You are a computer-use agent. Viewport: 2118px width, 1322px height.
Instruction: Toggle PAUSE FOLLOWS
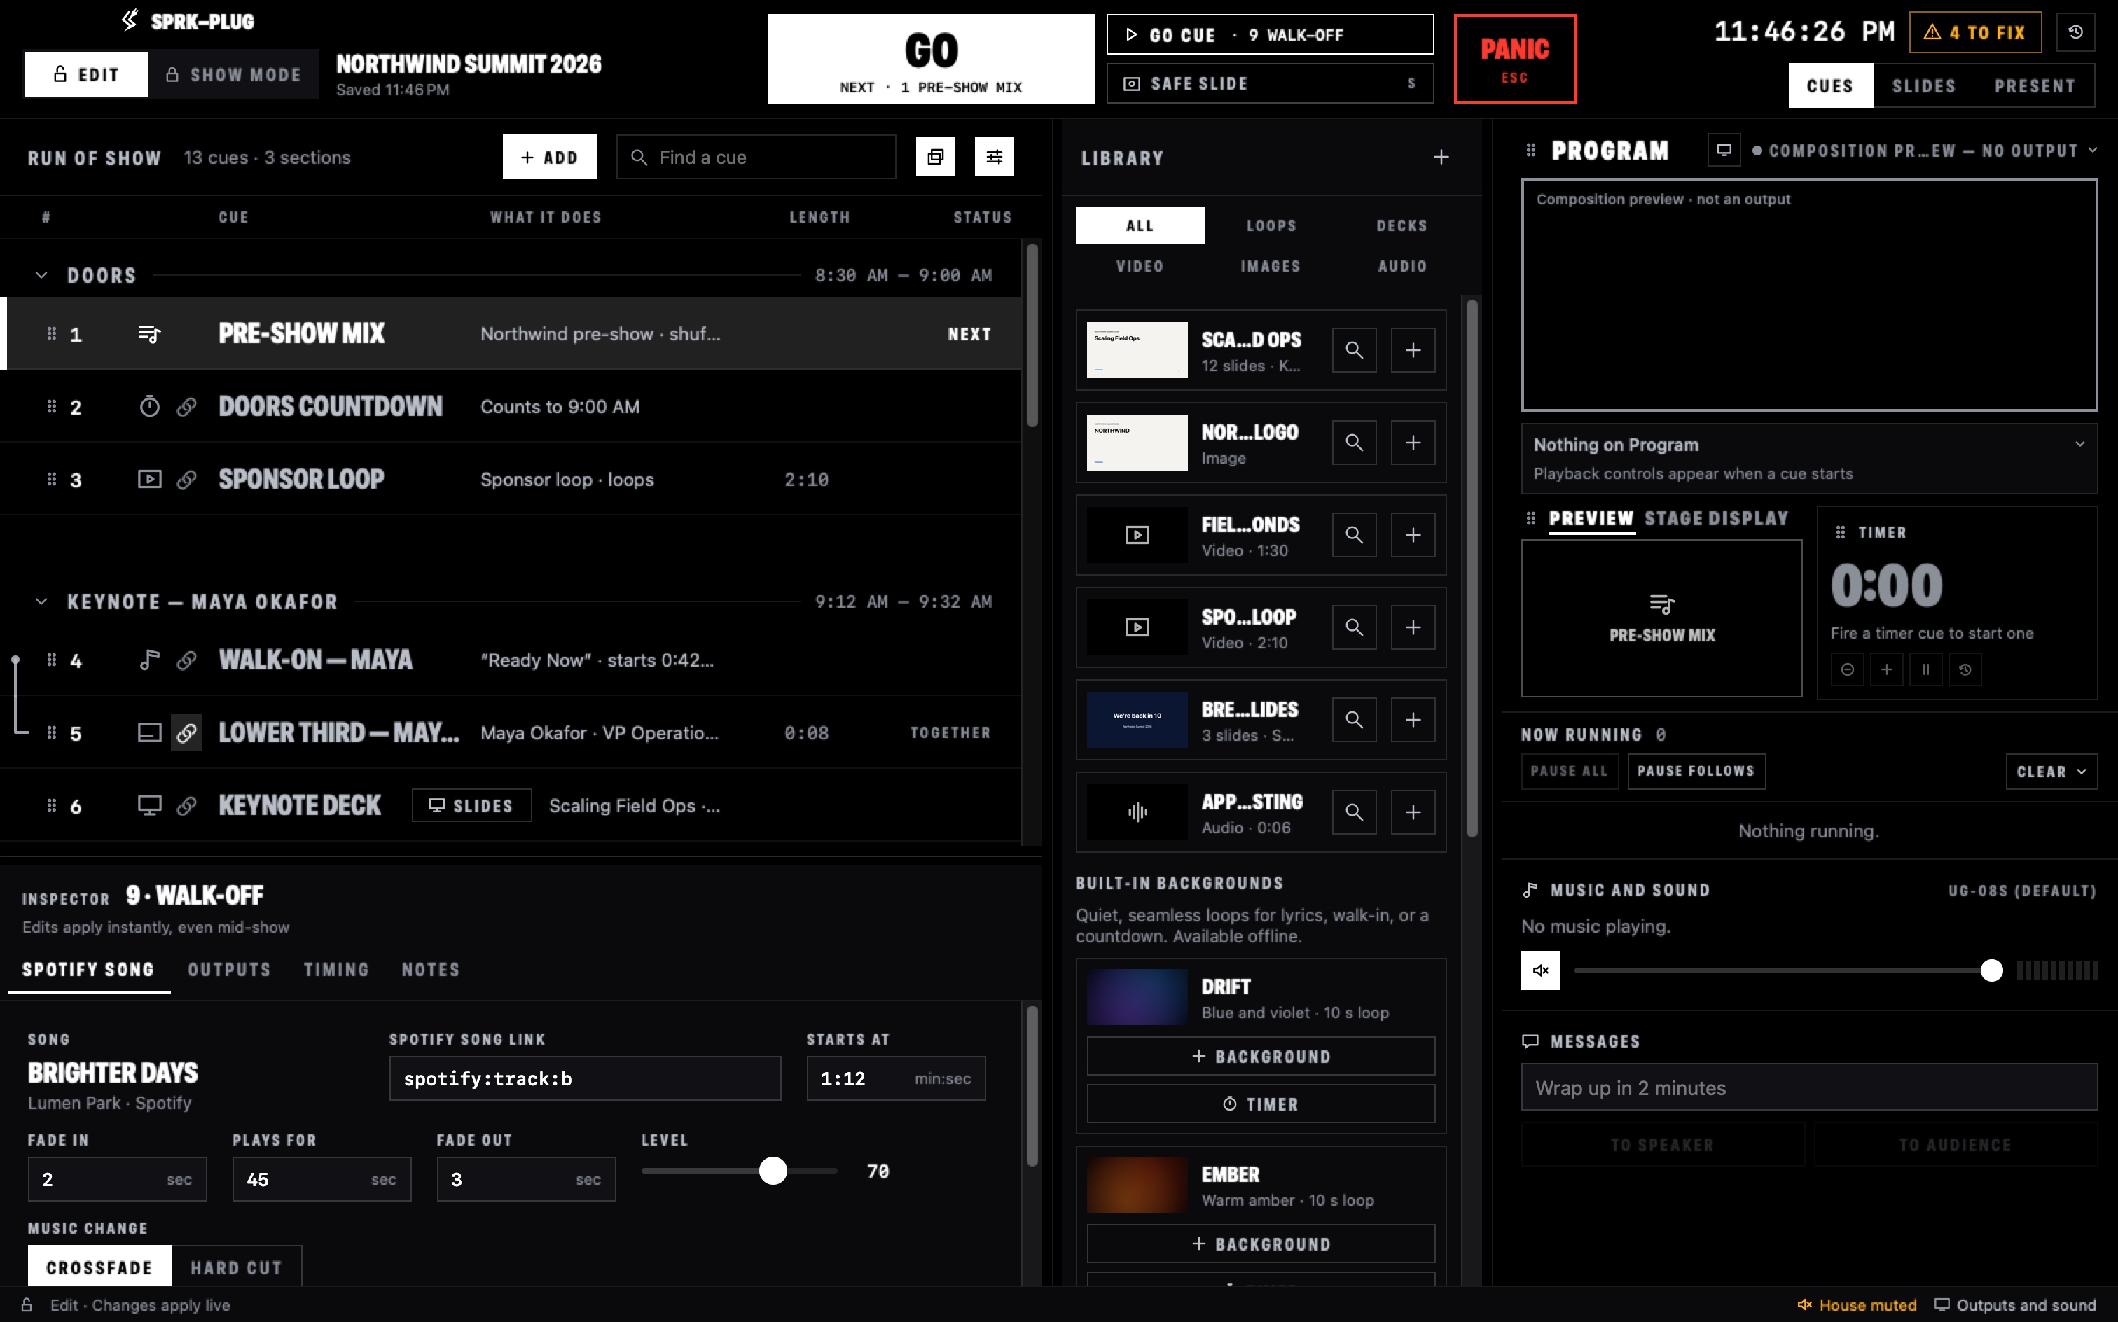pyautogui.click(x=1696, y=771)
